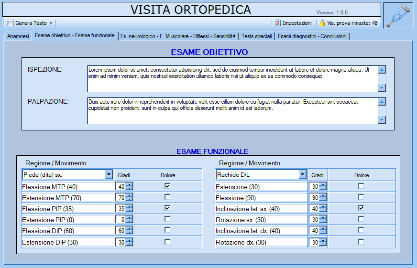This screenshot has width=417, height=268.
Task: Check Dolore for Estensione PIP (0)
Action: [167, 219]
